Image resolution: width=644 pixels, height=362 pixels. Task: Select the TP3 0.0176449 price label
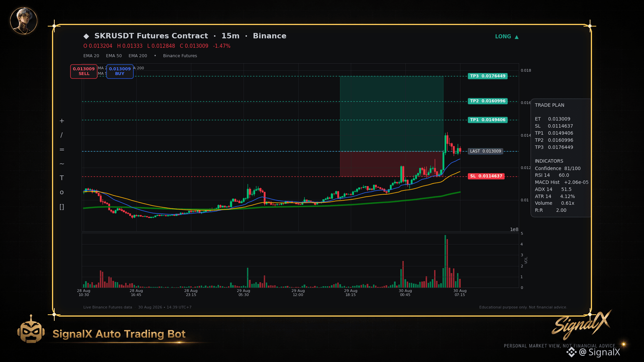click(488, 76)
